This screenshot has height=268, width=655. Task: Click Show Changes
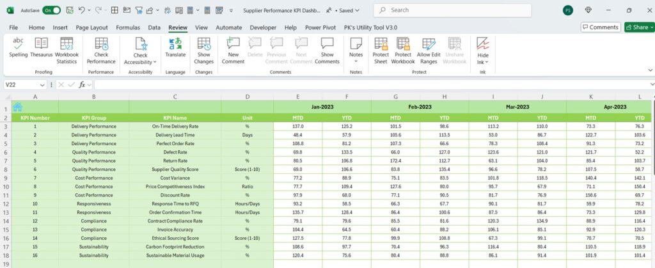tap(204, 51)
